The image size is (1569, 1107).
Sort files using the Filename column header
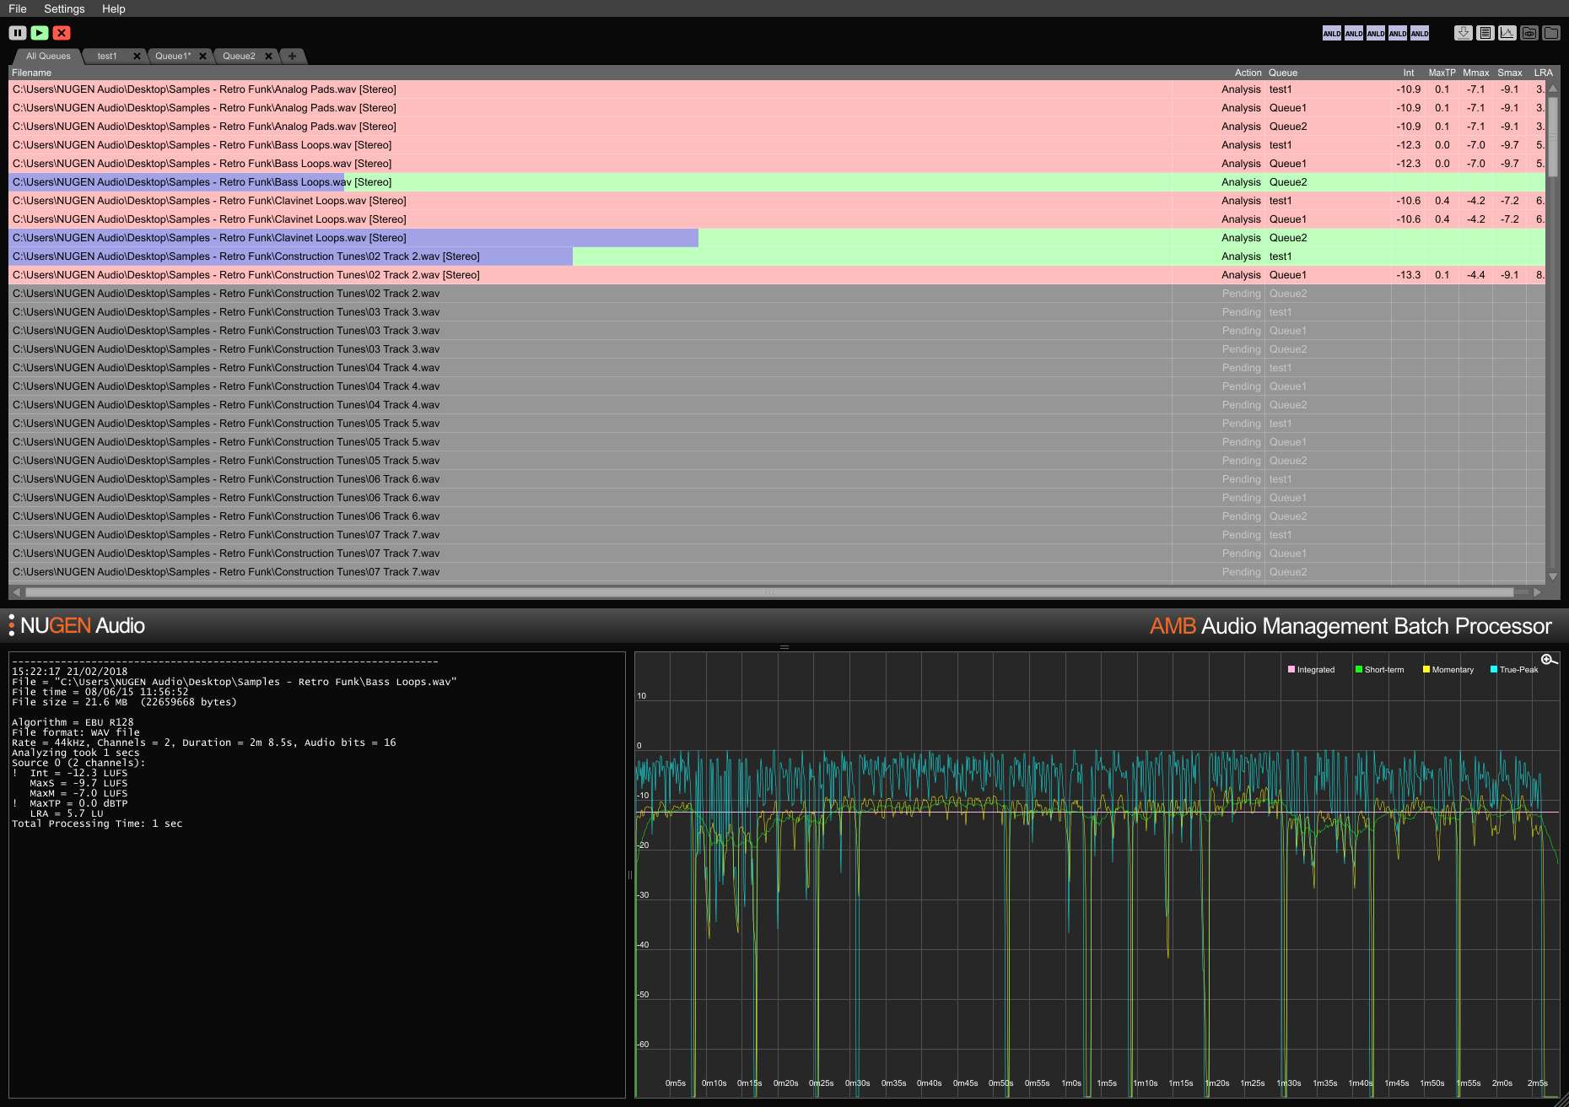[x=32, y=73]
